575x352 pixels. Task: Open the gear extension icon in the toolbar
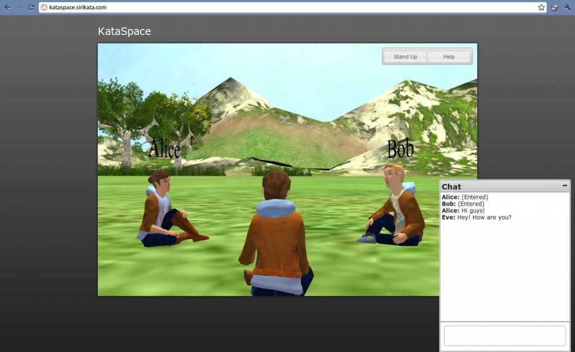coord(555,7)
